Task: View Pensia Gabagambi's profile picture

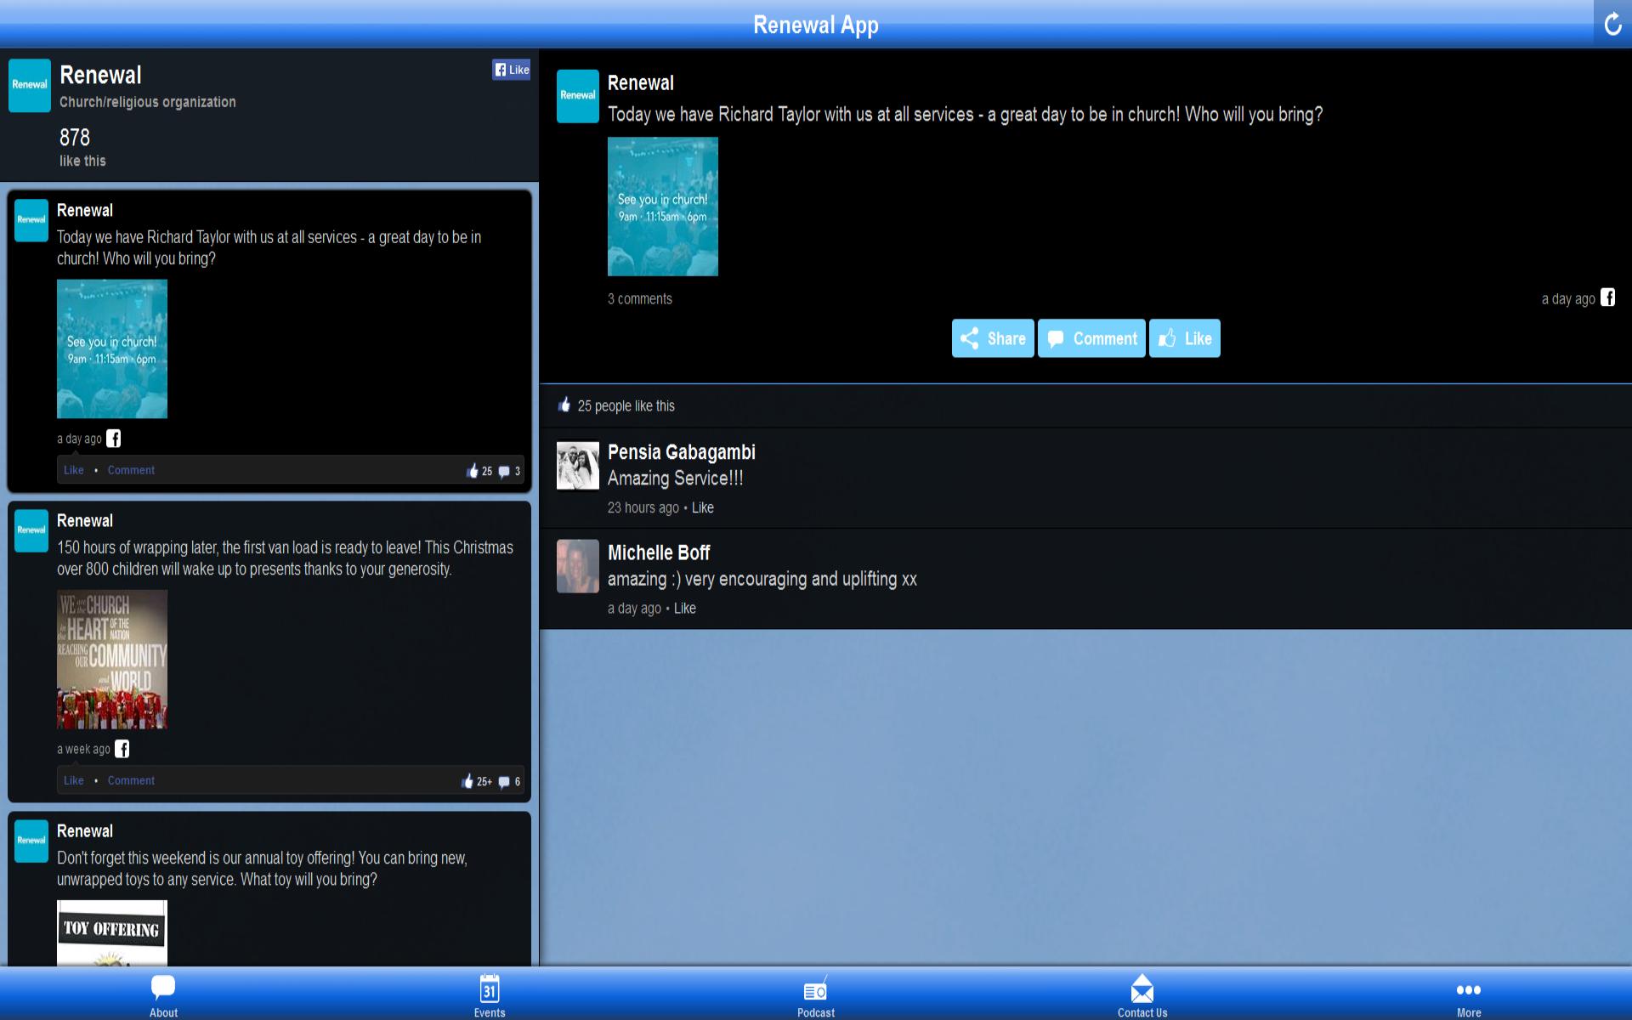Action: (x=577, y=466)
